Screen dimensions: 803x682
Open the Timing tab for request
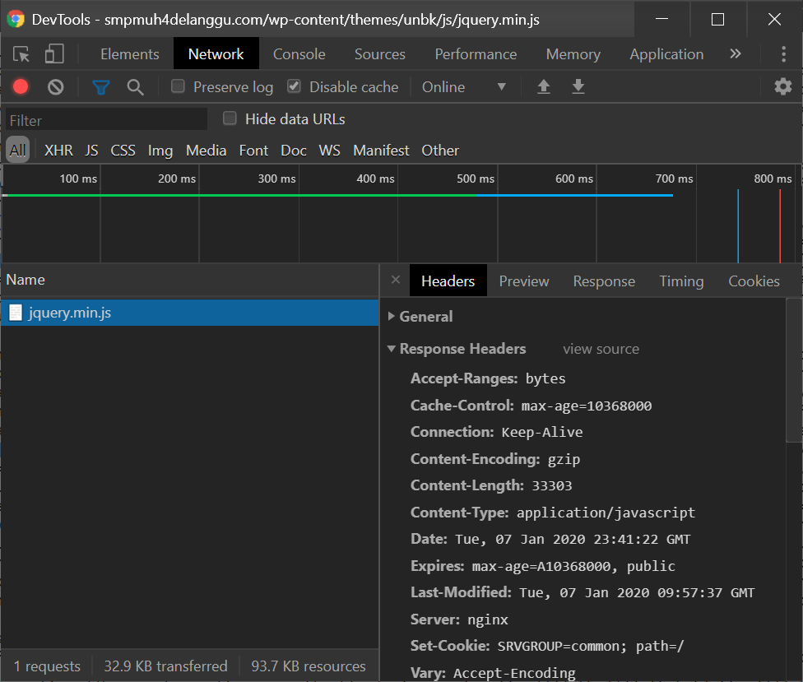680,281
